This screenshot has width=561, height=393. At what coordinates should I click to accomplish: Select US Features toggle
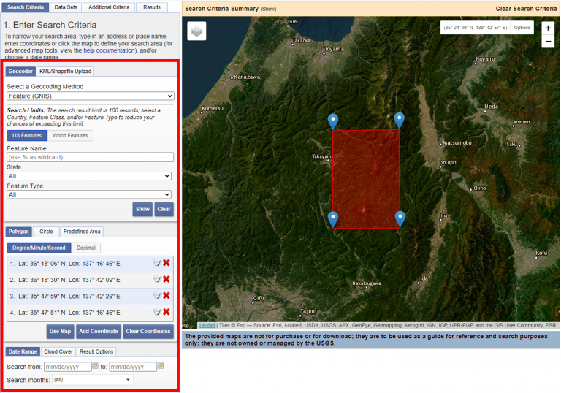[x=27, y=136]
